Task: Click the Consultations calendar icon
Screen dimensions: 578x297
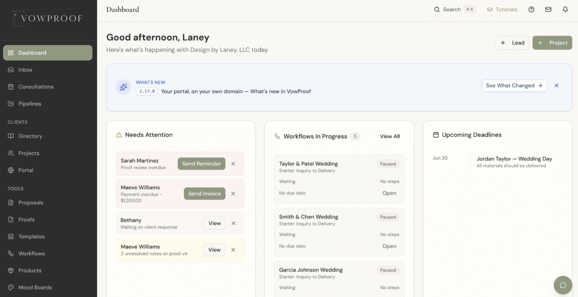Action: [11, 87]
